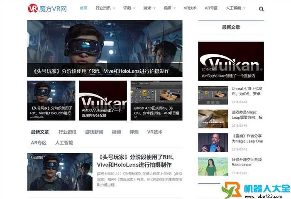
Task: Click the 头号玩家 article excerpt text
Action: (139, 179)
